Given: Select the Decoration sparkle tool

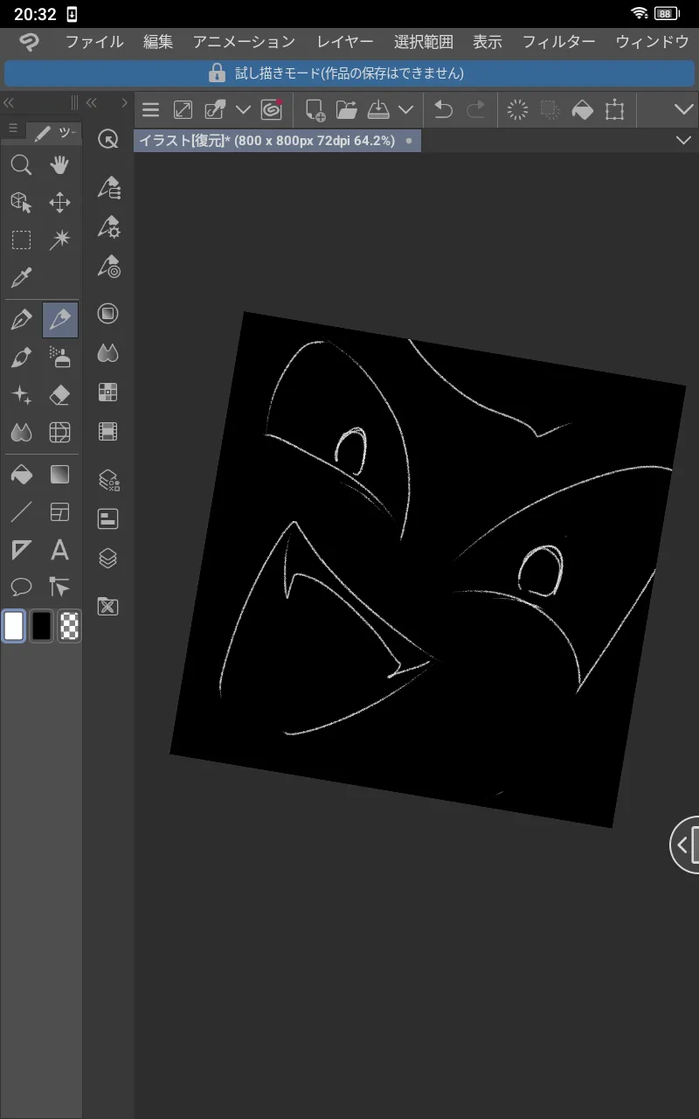Looking at the screenshot, I should (21, 395).
